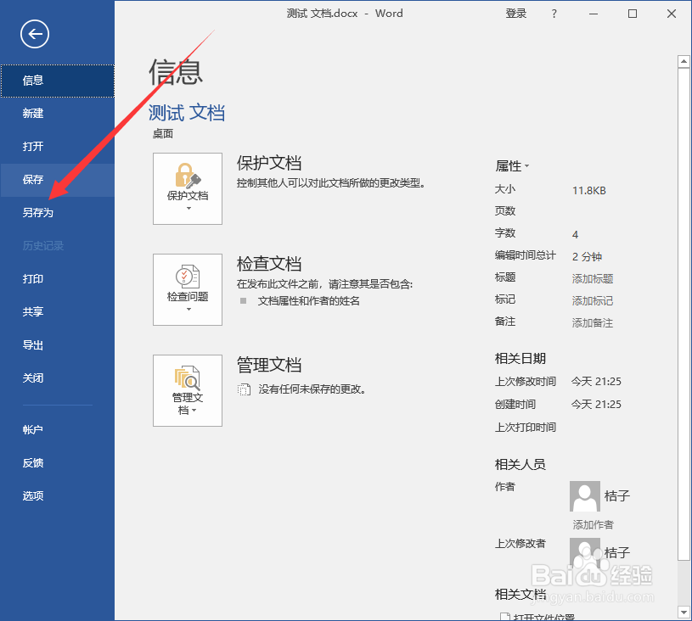Click the back arrow to exit Backstage view
The height and width of the screenshot is (621, 692).
click(33, 34)
